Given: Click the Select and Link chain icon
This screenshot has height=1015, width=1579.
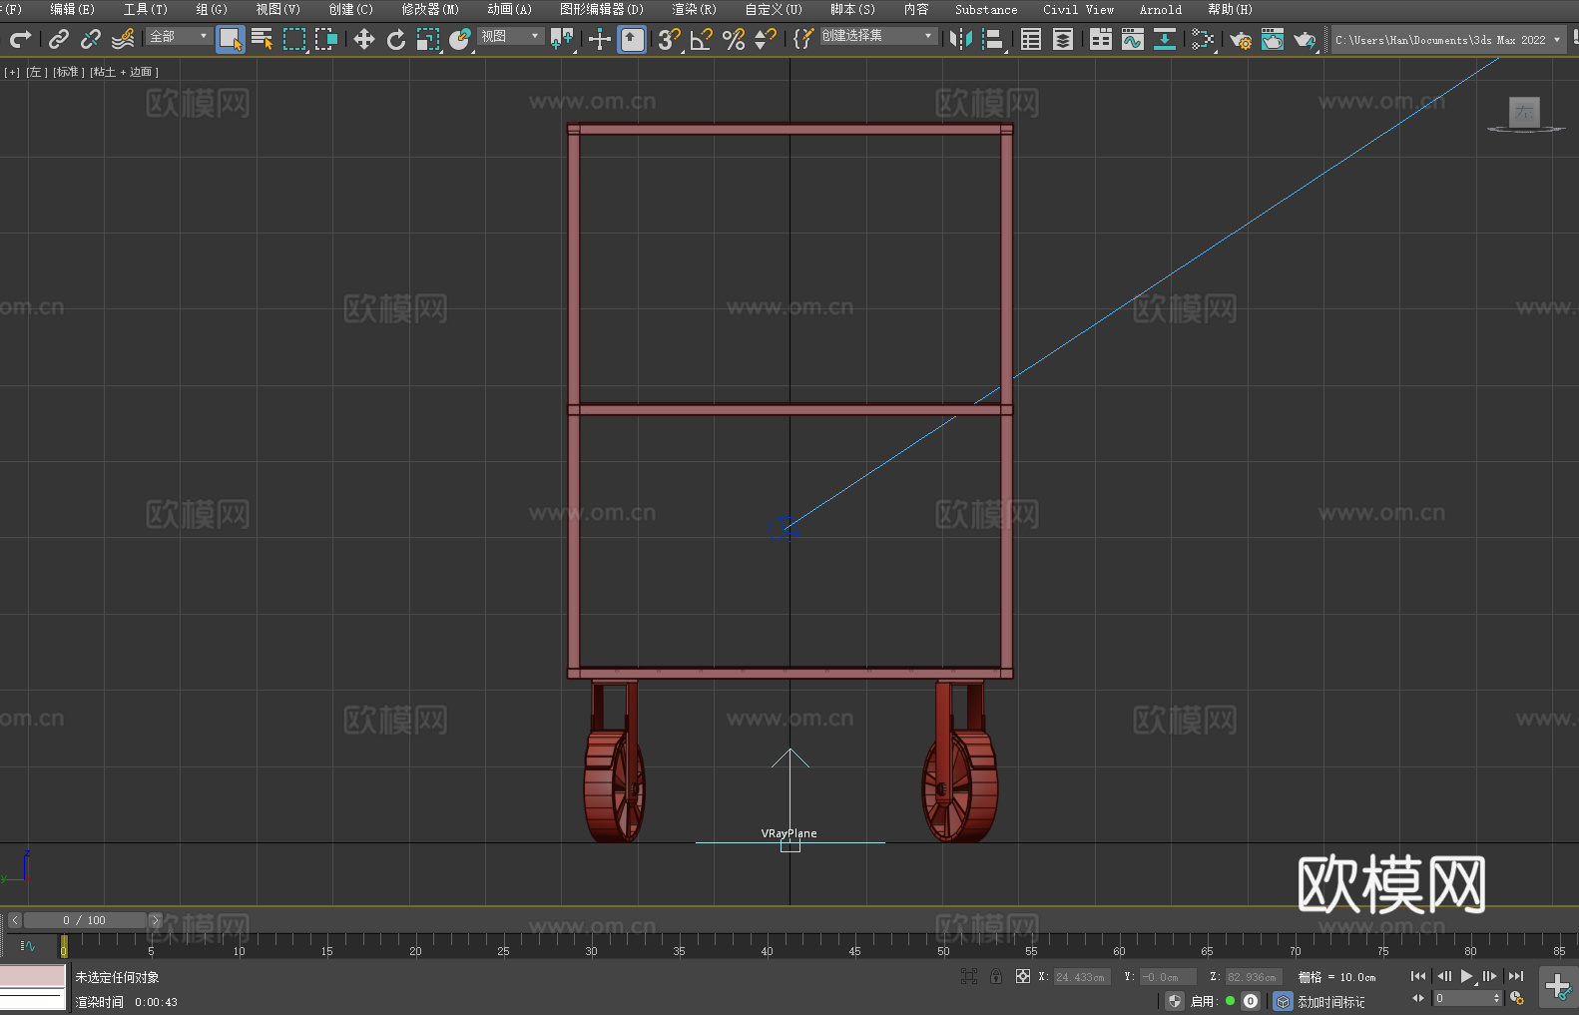Looking at the screenshot, I should pyautogui.click(x=59, y=40).
